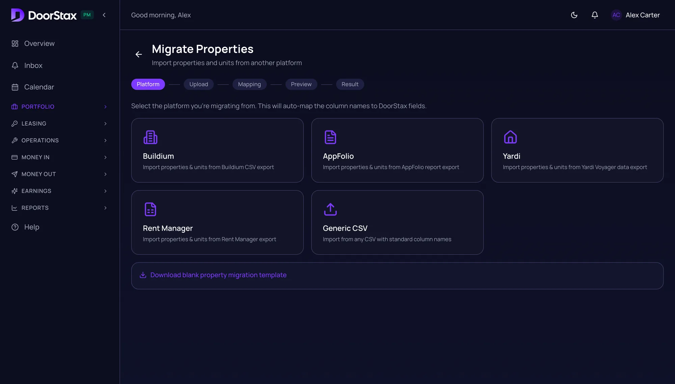Open the LEASING menu label

tap(34, 123)
